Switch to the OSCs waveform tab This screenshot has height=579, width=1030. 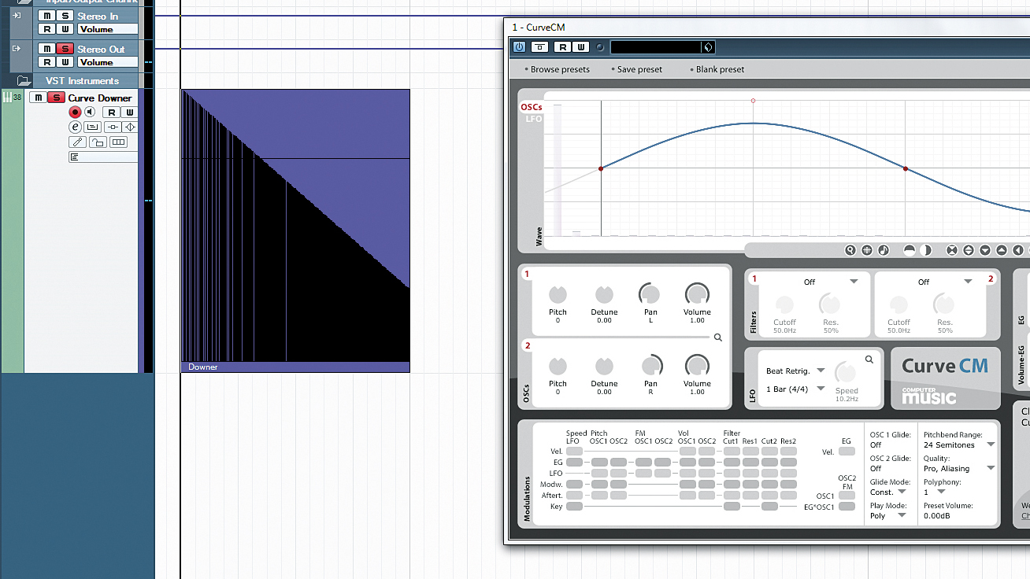point(532,107)
